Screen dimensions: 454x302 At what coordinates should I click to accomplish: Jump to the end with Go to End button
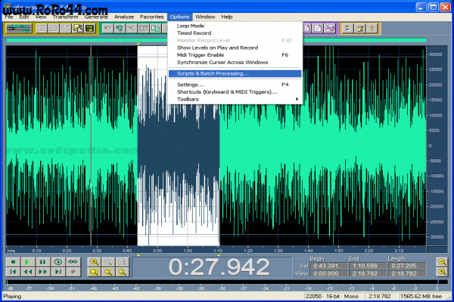pyautogui.click(x=58, y=272)
